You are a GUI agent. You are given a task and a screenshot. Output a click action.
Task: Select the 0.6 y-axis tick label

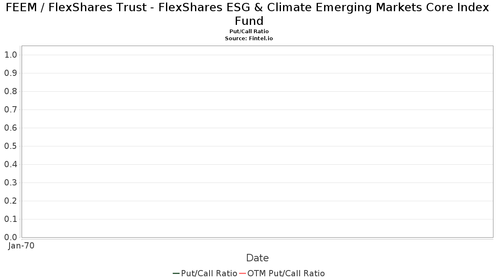coord(10,128)
